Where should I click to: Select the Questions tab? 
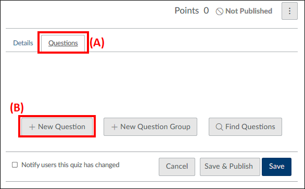[63, 43]
